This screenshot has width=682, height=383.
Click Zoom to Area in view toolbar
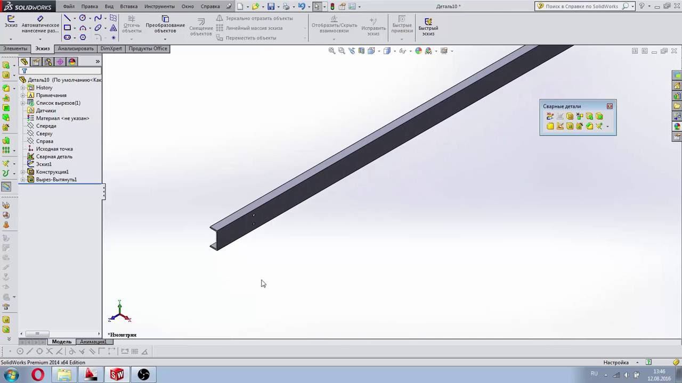tap(342, 51)
